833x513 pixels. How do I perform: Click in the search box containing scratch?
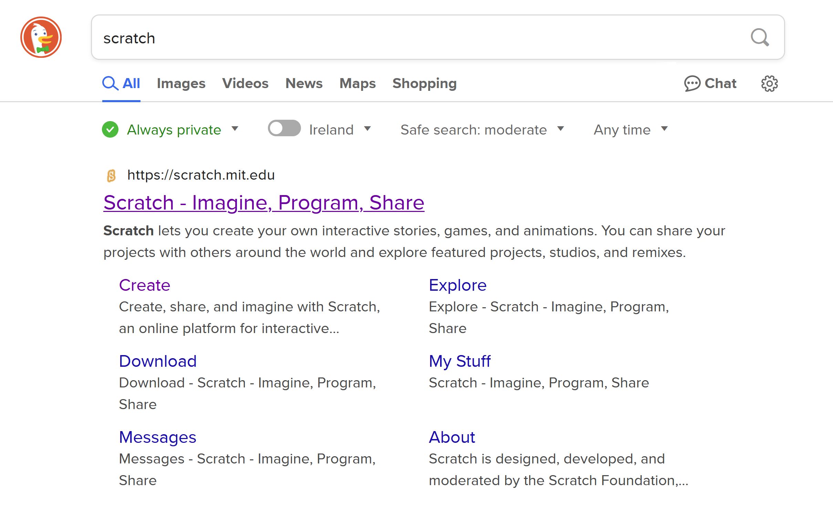pyautogui.click(x=413, y=38)
